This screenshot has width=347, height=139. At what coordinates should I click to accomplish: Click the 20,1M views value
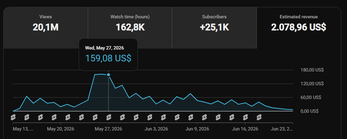click(x=46, y=27)
